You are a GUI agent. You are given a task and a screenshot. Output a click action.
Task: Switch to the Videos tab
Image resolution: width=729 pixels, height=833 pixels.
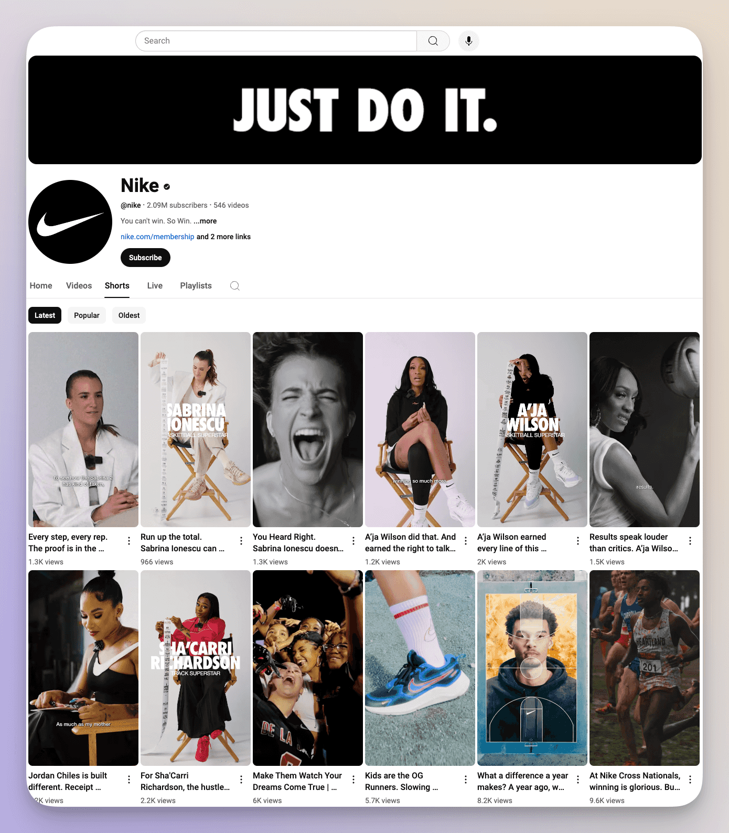click(79, 285)
